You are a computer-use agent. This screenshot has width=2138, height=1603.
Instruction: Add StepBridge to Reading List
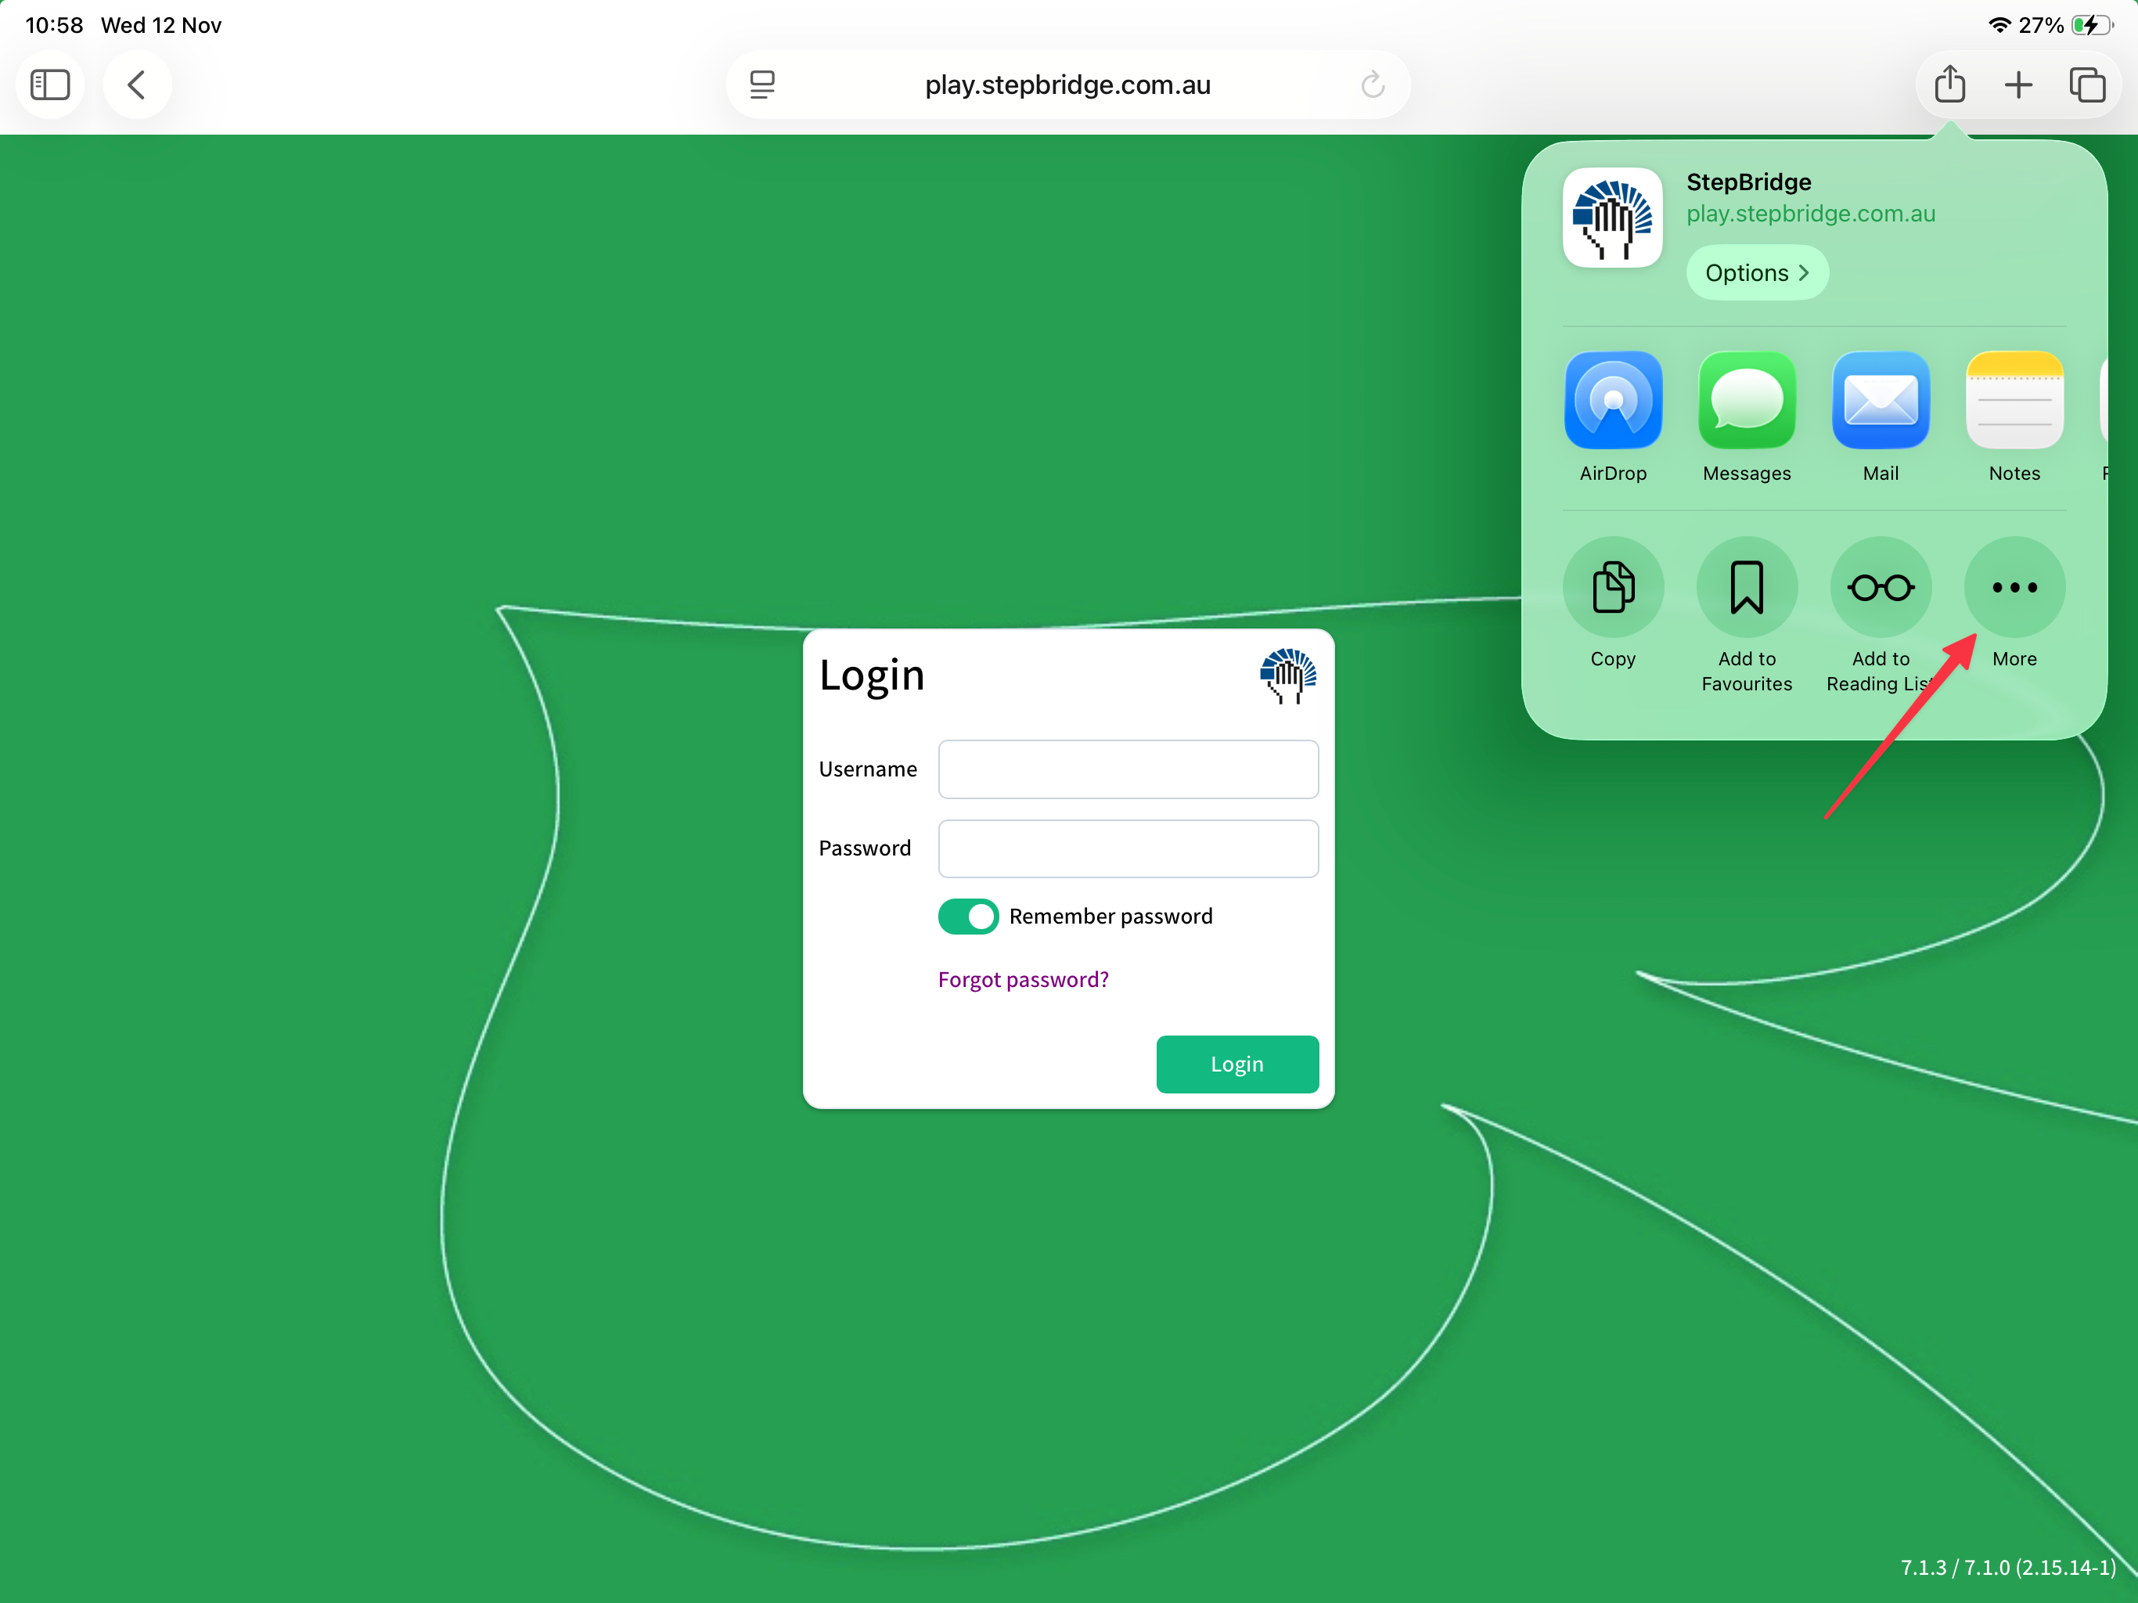[1880, 587]
